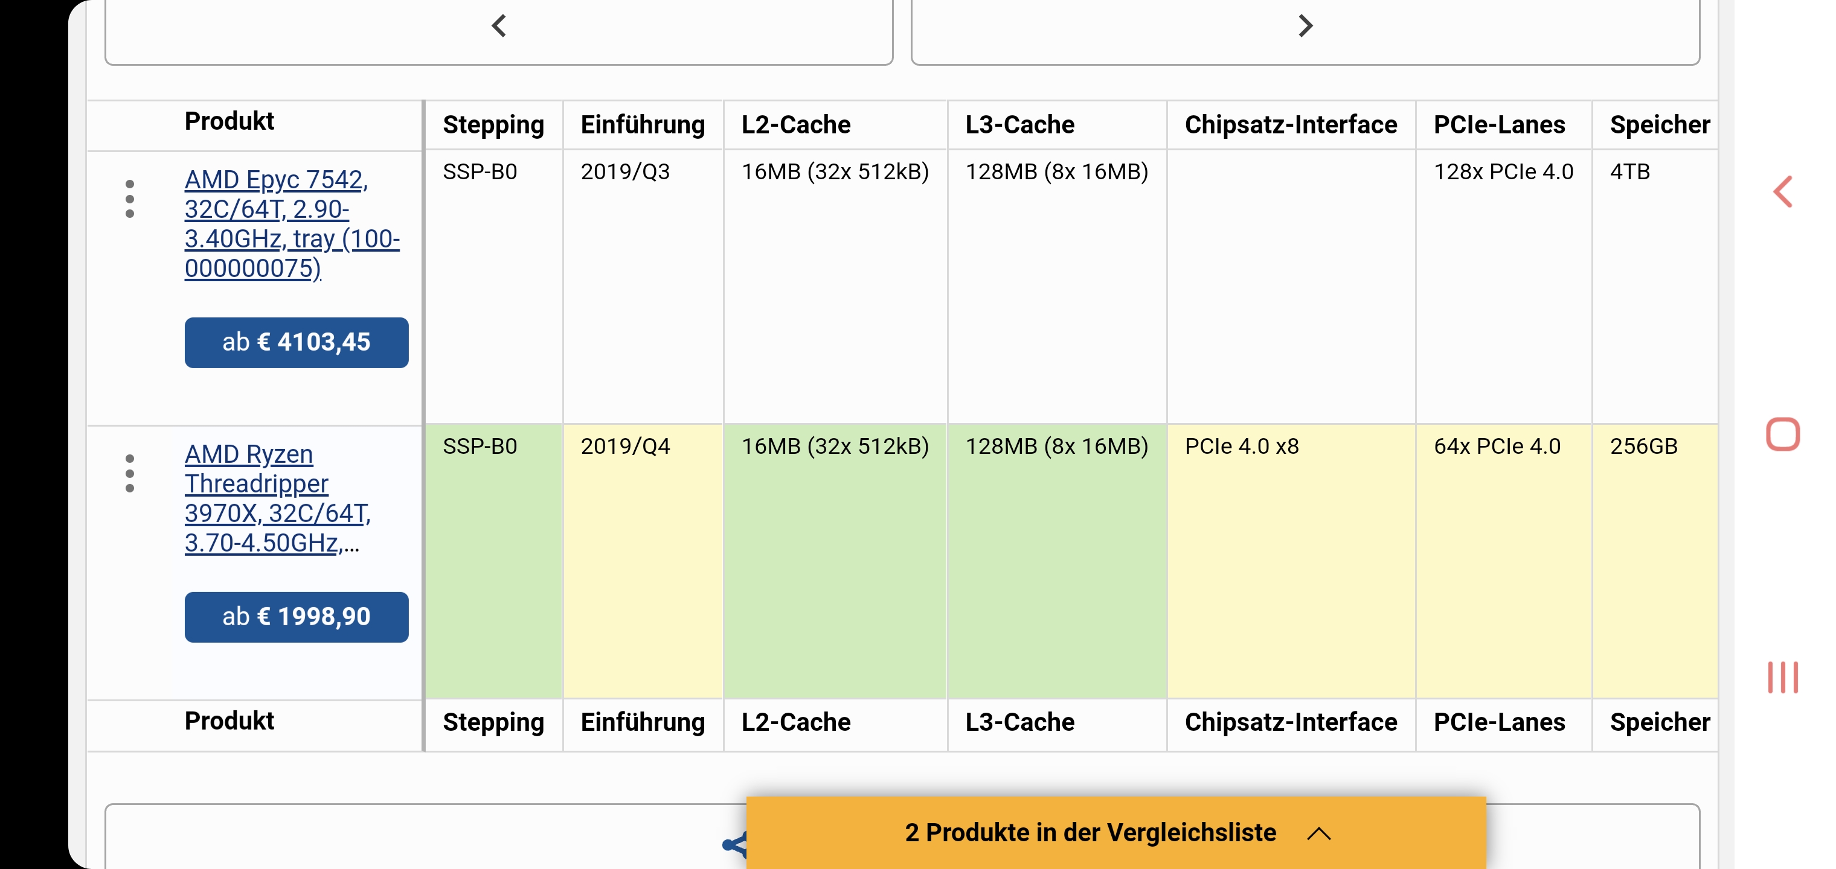1836x869 pixels.
Task: Open Android recent apps icon
Action: point(1782,676)
